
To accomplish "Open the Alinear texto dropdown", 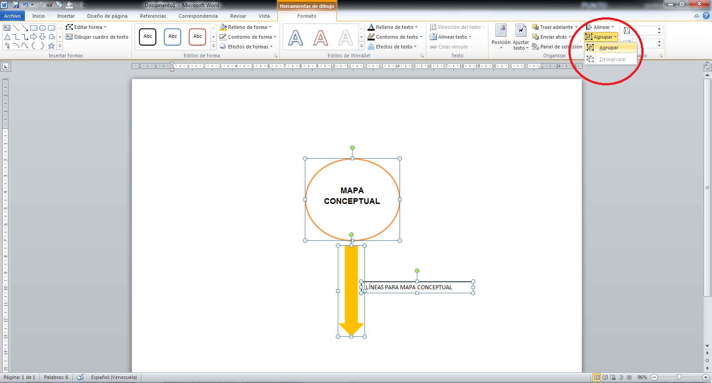I will pyautogui.click(x=451, y=37).
